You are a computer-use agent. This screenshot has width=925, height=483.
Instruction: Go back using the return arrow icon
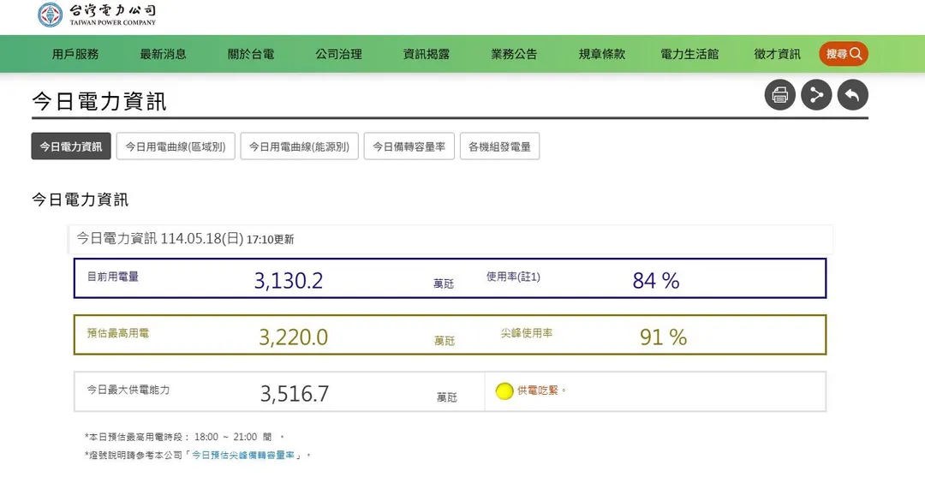tap(852, 95)
